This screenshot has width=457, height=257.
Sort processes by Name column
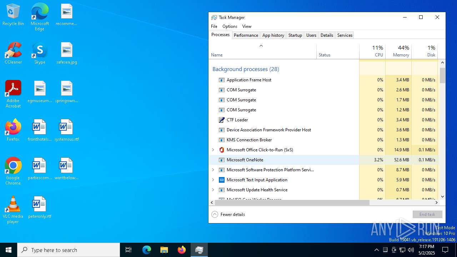tap(262, 51)
